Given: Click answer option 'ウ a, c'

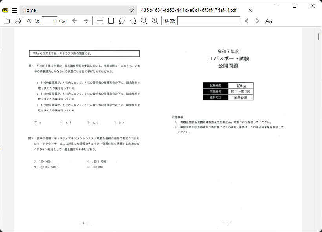Looking at the screenshot, I should (93, 122).
